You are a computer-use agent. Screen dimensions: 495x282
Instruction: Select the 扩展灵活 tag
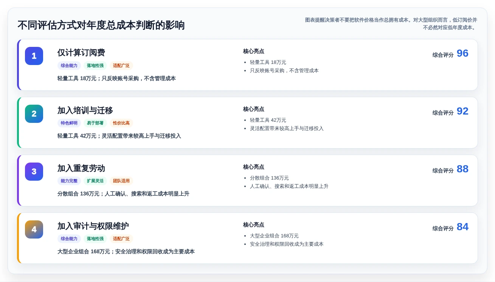click(95, 181)
